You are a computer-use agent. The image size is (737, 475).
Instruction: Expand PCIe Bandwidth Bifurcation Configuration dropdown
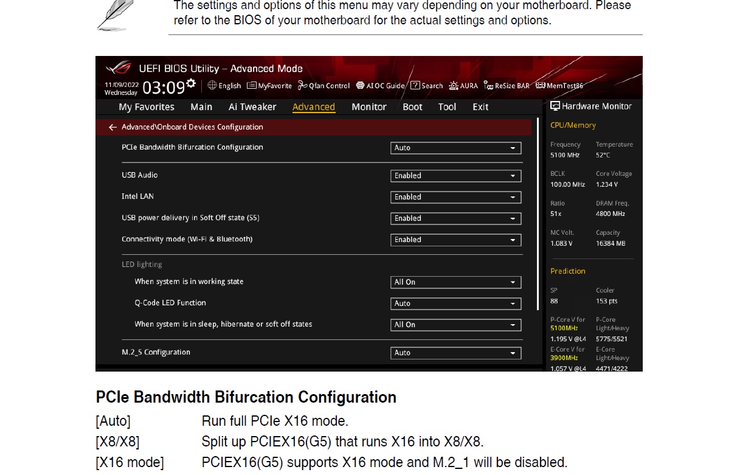click(x=455, y=148)
